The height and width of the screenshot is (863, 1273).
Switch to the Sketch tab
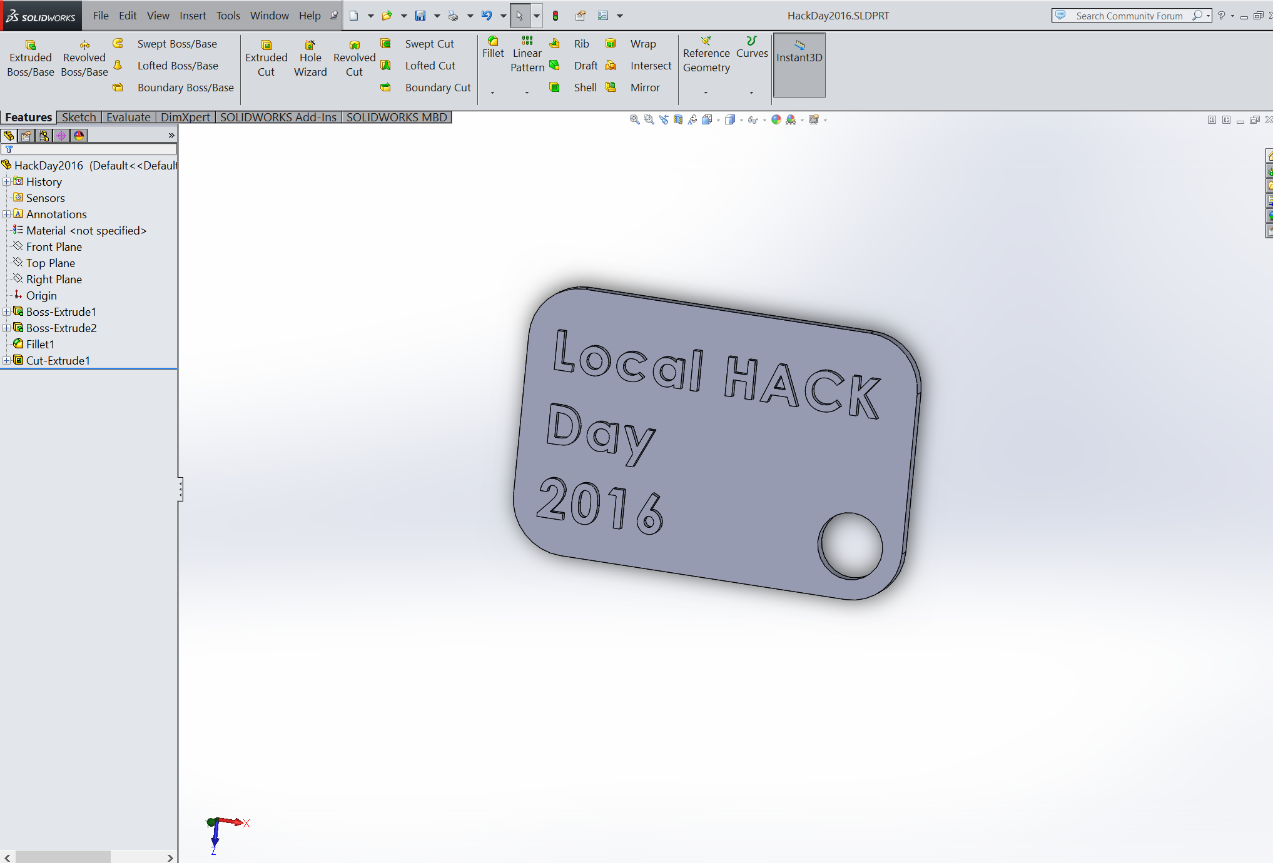(79, 117)
